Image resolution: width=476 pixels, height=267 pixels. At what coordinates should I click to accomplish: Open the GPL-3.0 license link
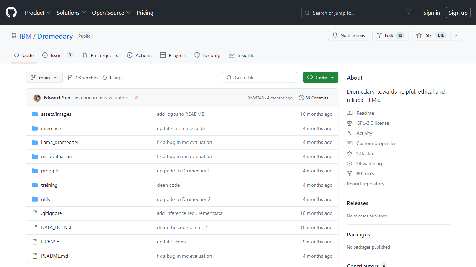[x=373, y=123]
